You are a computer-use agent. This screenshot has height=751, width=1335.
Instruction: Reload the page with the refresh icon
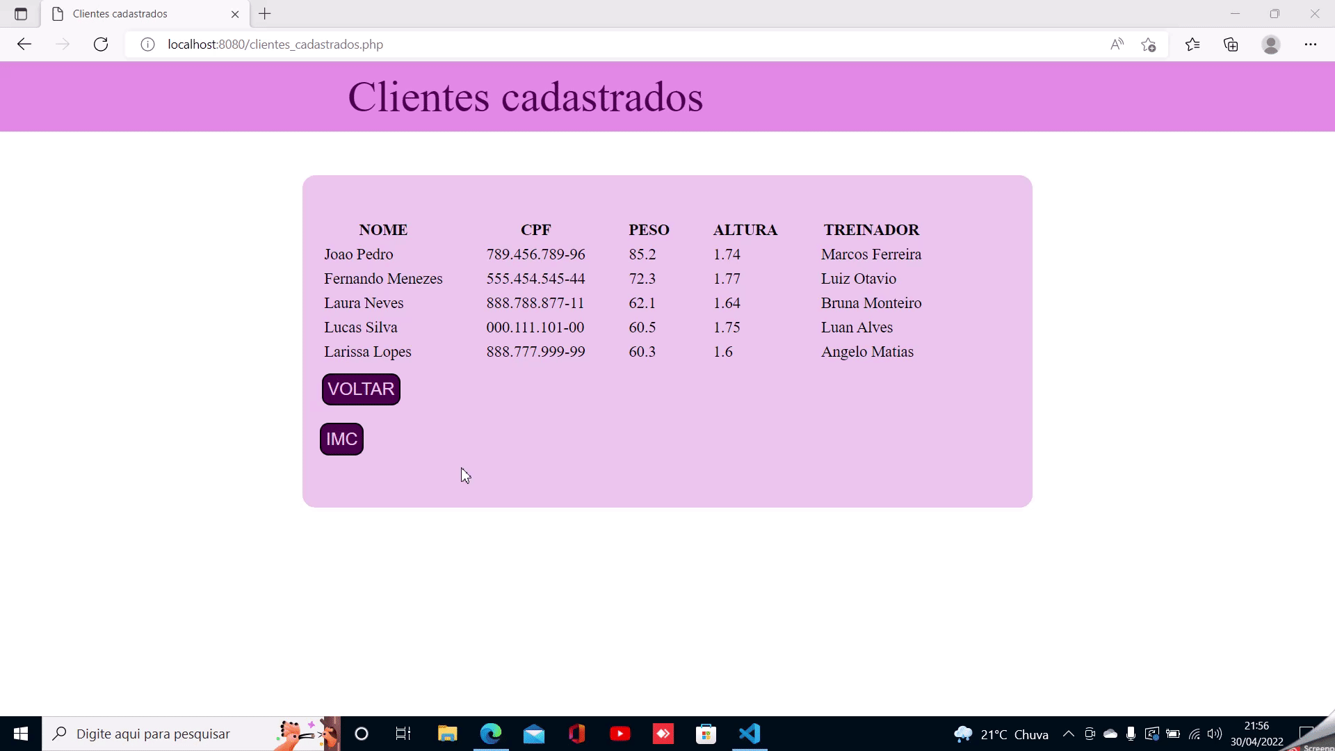(x=101, y=44)
